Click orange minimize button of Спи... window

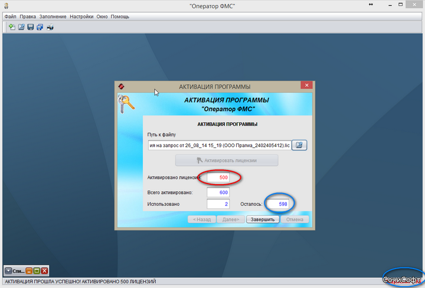click(29, 271)
